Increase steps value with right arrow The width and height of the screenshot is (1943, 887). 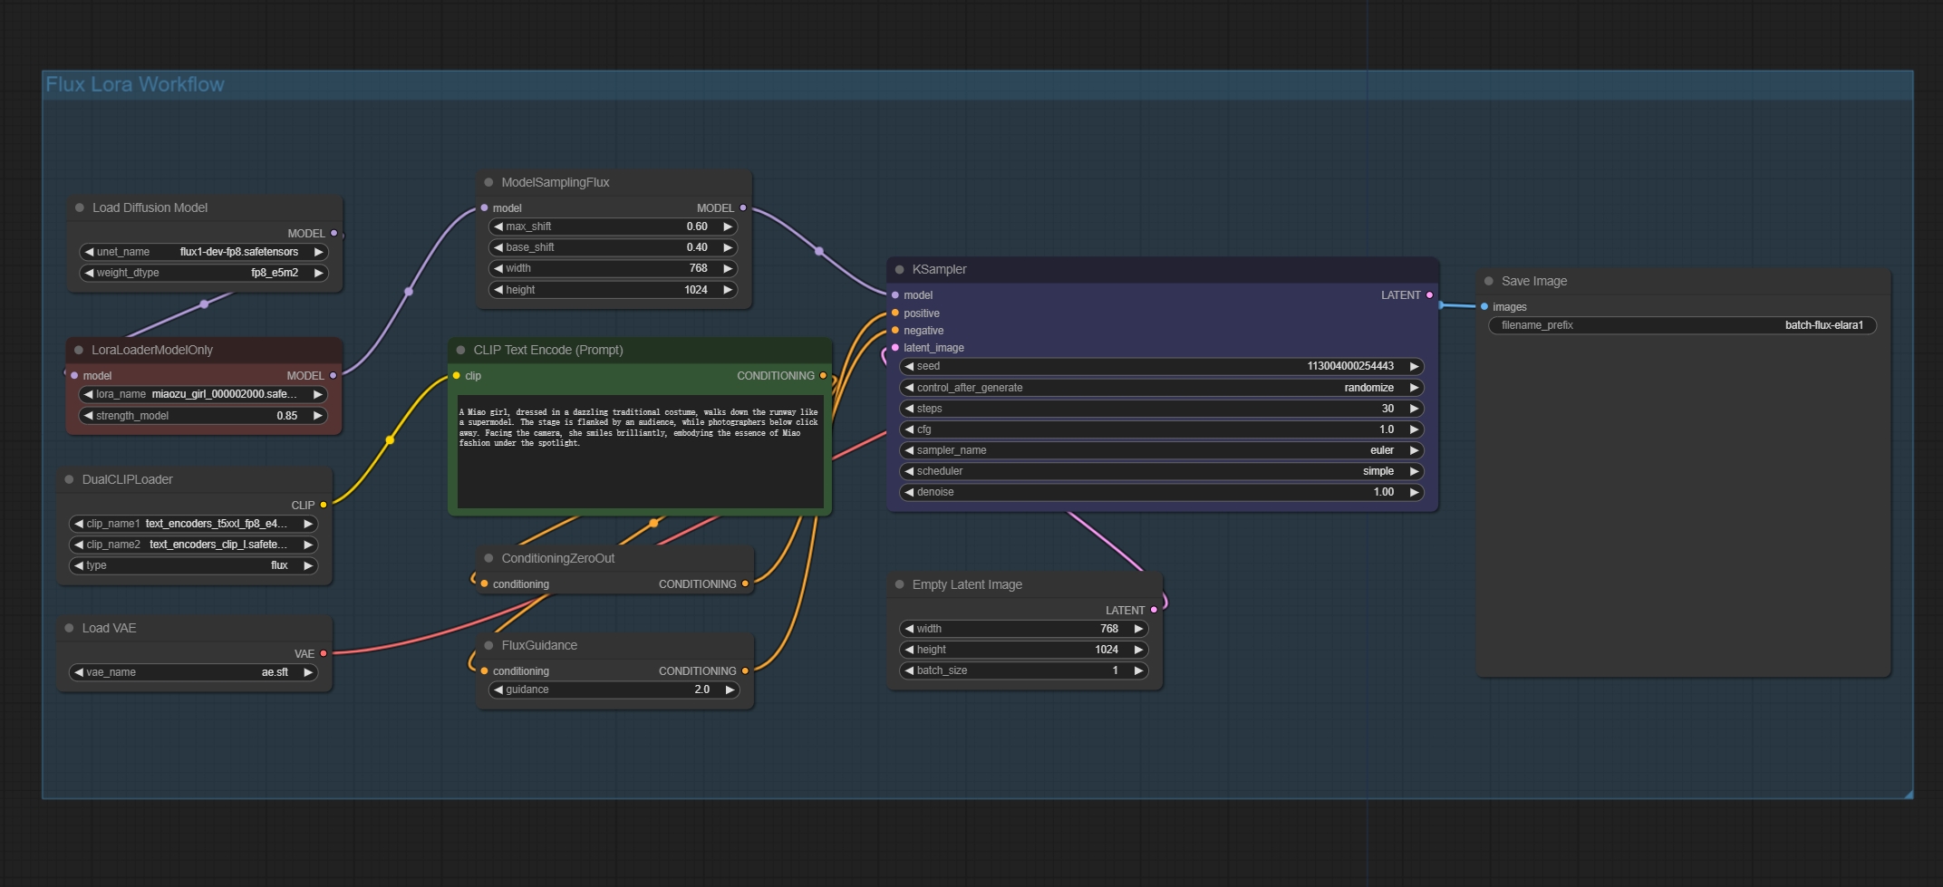click(x=1414, y=409)
